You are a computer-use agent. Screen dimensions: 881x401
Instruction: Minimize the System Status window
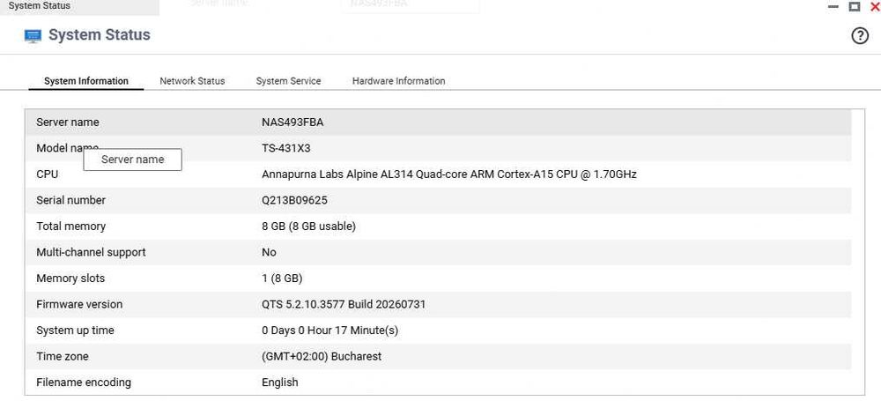tap(833, 7)
